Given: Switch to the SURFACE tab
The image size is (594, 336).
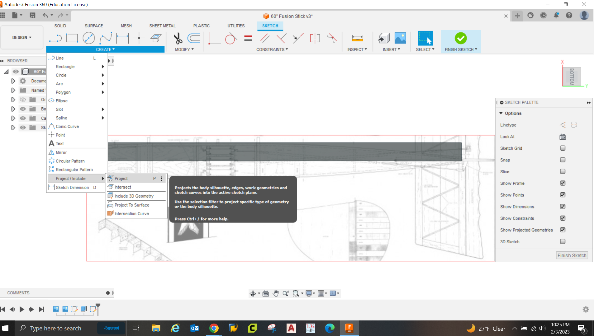Looking at the screenshot, I should (93, 26).
